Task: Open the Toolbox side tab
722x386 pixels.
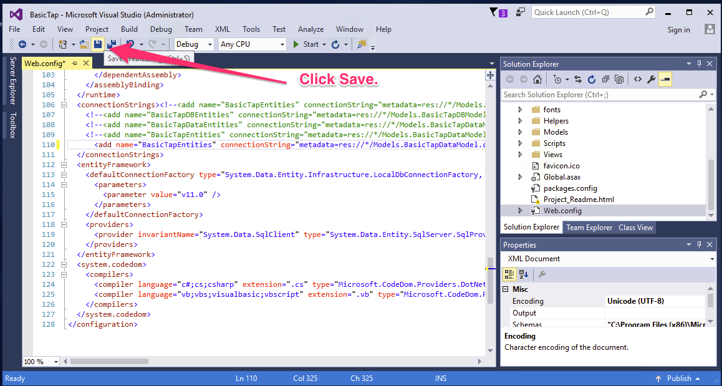Action: pyautogui.click(x=13, y=125)
